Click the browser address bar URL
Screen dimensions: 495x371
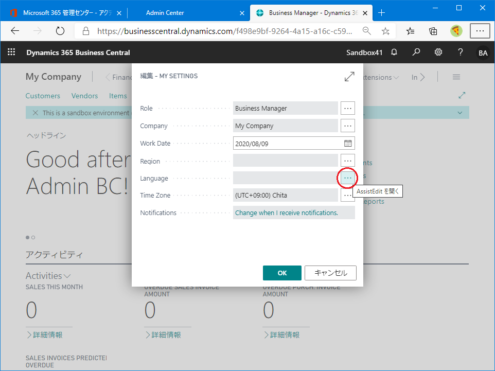coord(224,31)
